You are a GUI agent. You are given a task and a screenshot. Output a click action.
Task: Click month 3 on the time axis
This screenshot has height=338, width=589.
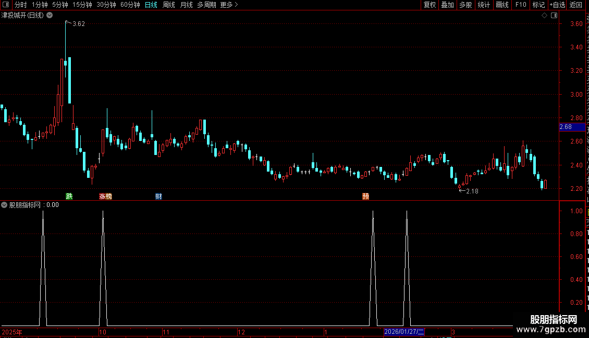point(453,332)
